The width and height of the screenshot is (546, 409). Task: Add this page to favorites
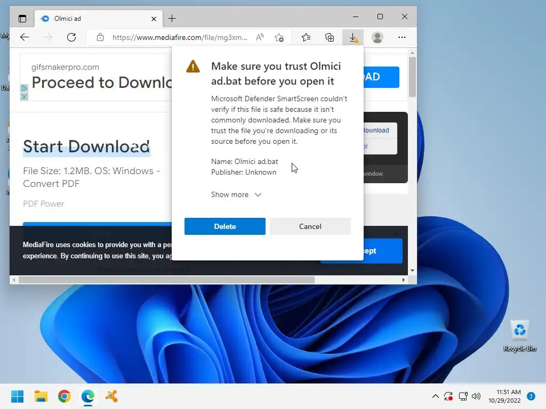tap(279, 37)
